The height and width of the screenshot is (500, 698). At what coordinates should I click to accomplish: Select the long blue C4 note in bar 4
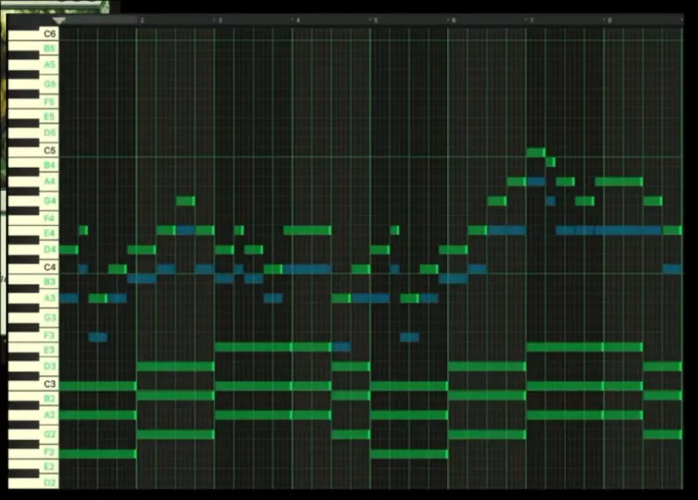tap(307, 269)
